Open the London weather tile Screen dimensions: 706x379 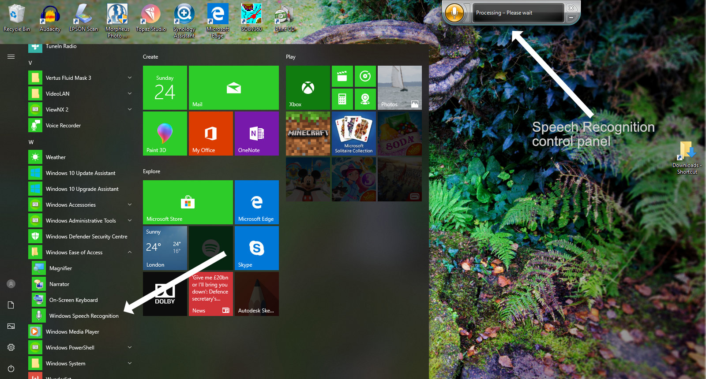pos(165,248)
